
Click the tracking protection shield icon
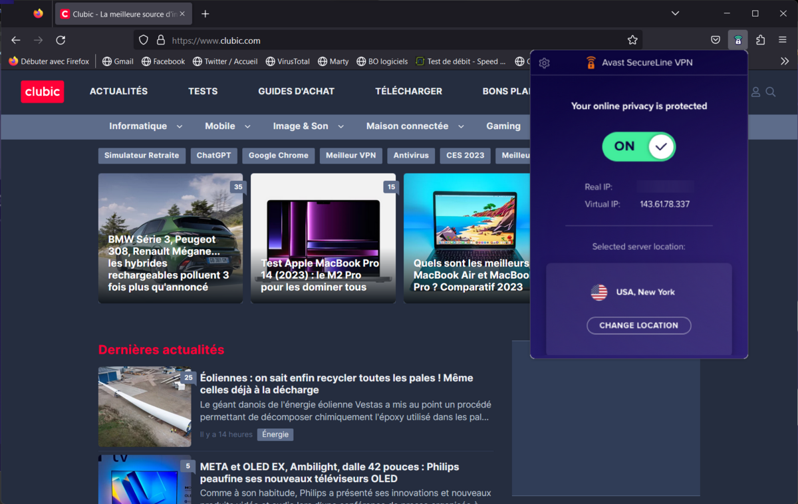[144, 40]
